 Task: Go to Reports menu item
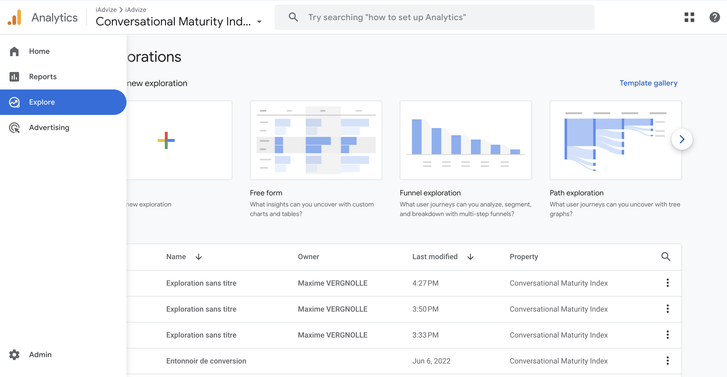63,77
